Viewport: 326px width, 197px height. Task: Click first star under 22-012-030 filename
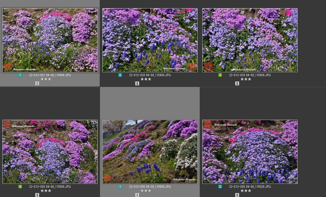pos(42,191)
